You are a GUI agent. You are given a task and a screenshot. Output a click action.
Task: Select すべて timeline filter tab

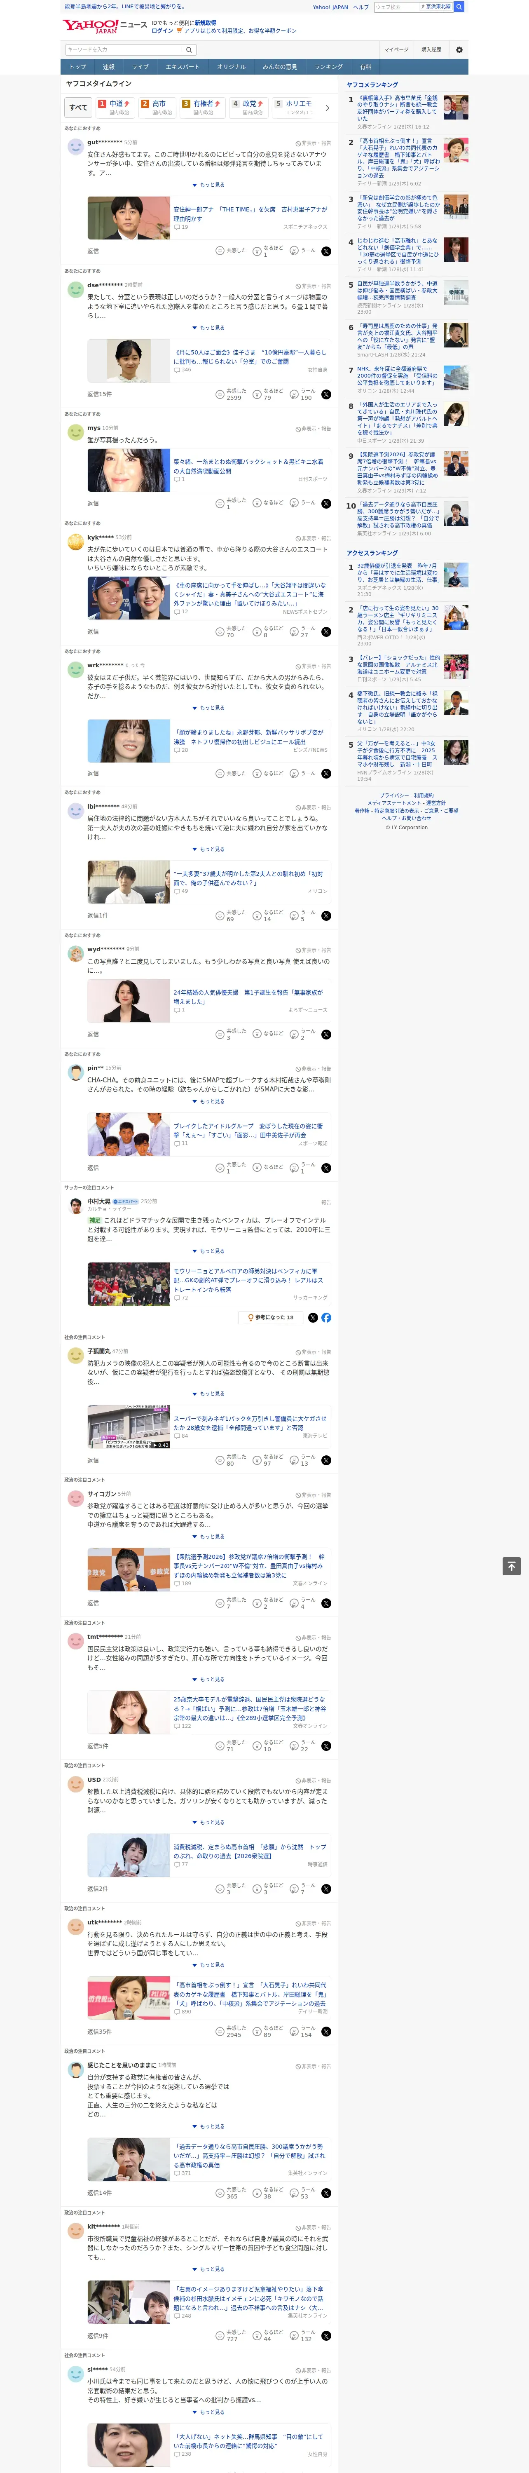(x=79, y=108)
